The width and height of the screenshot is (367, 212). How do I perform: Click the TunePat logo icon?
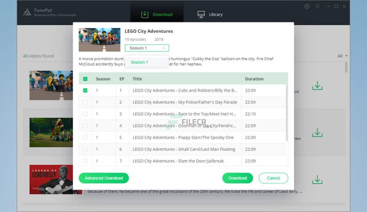27,12
